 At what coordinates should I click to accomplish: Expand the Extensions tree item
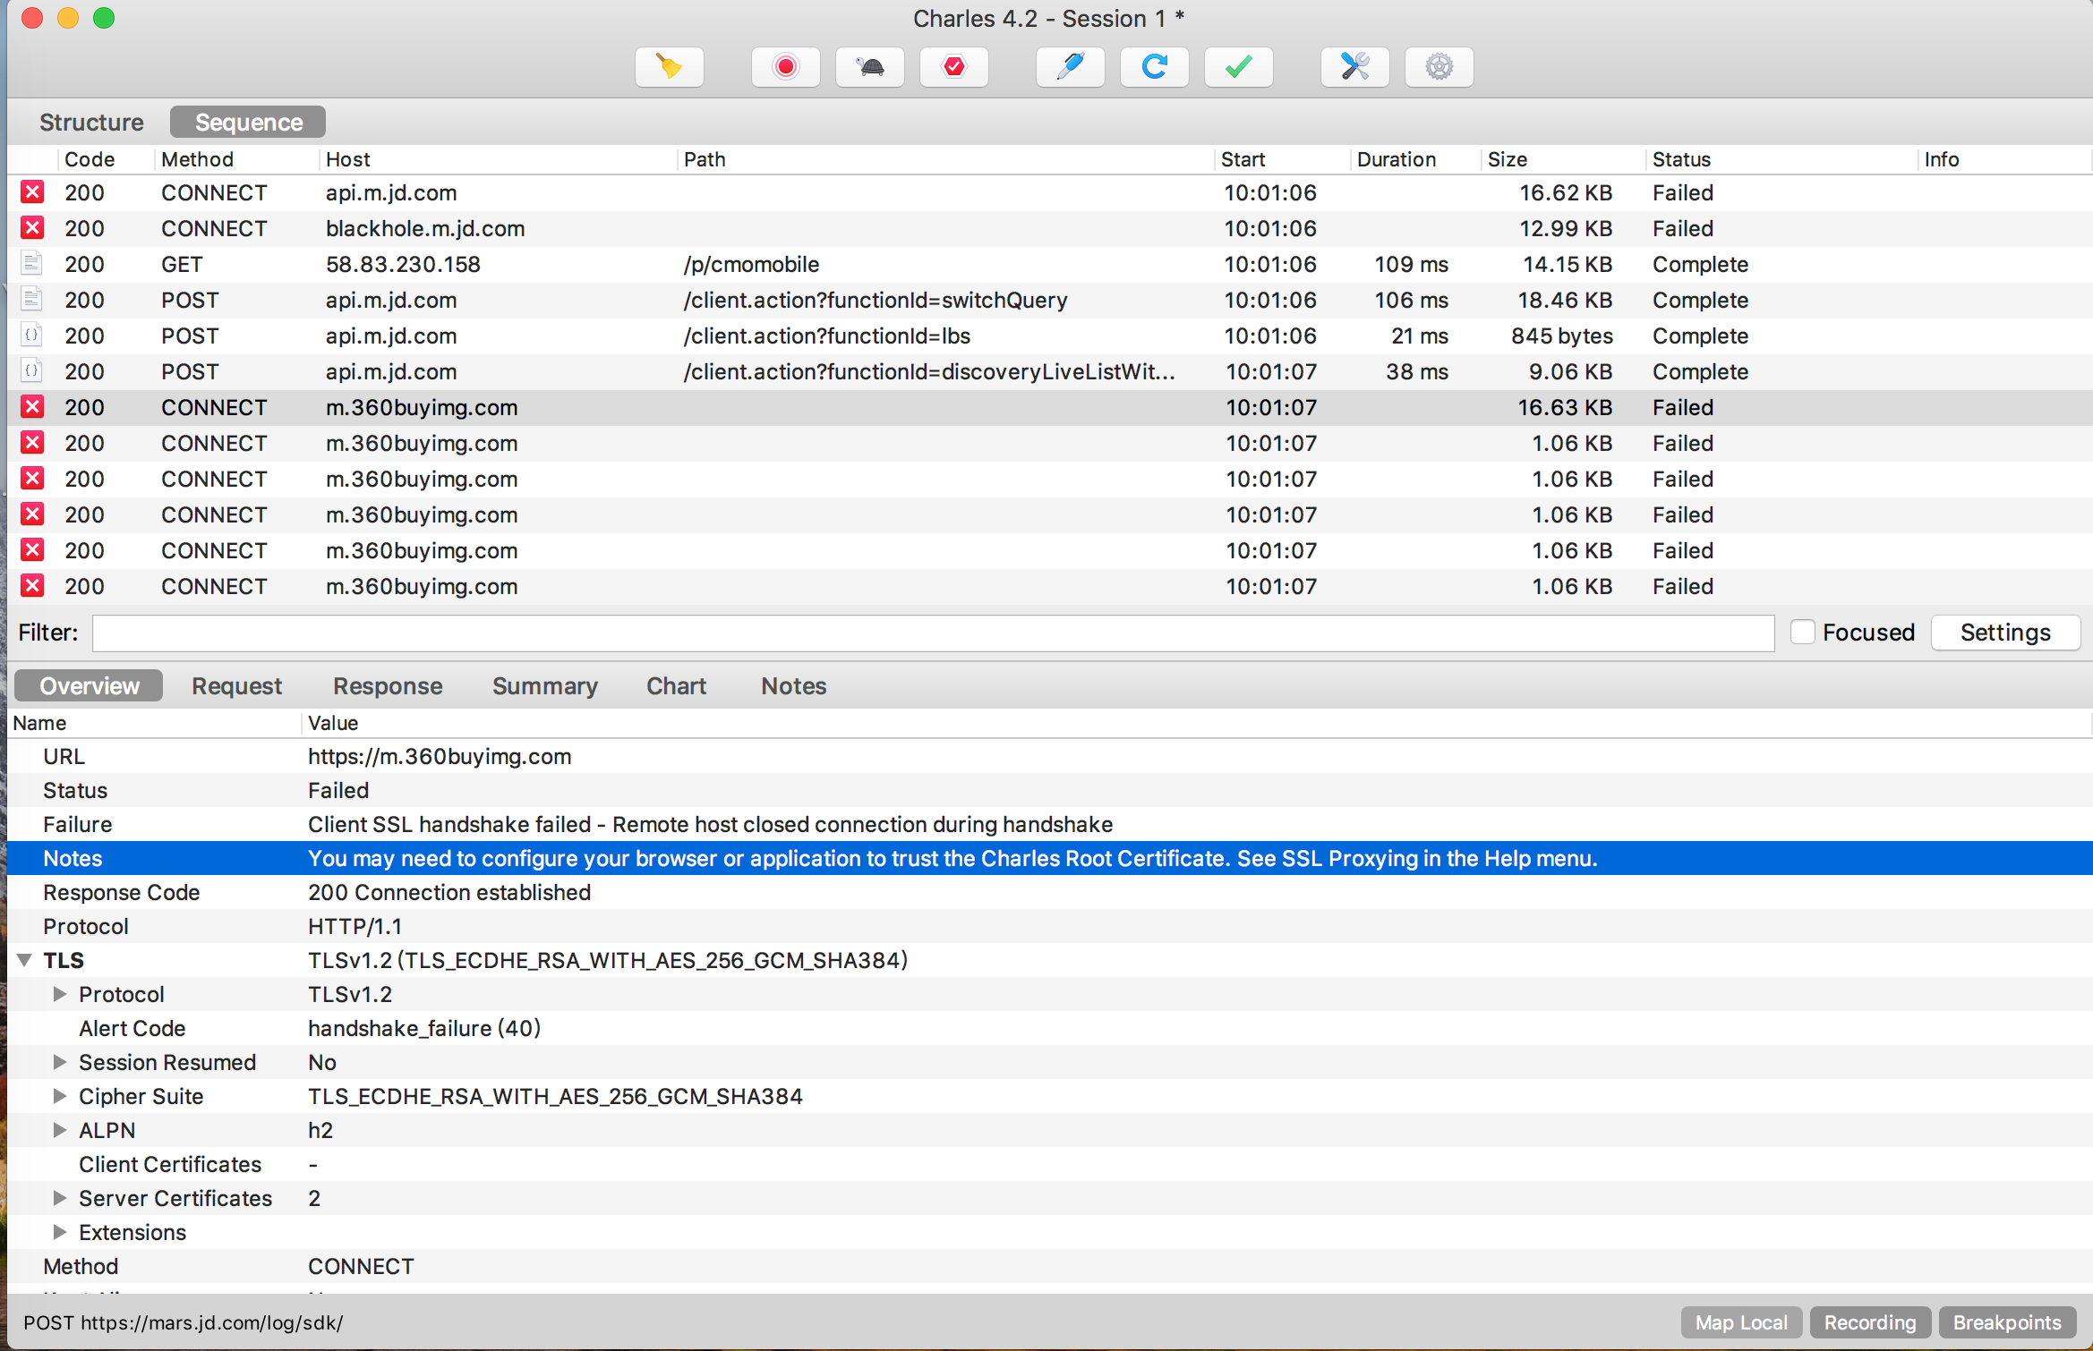pos(56,1232)
